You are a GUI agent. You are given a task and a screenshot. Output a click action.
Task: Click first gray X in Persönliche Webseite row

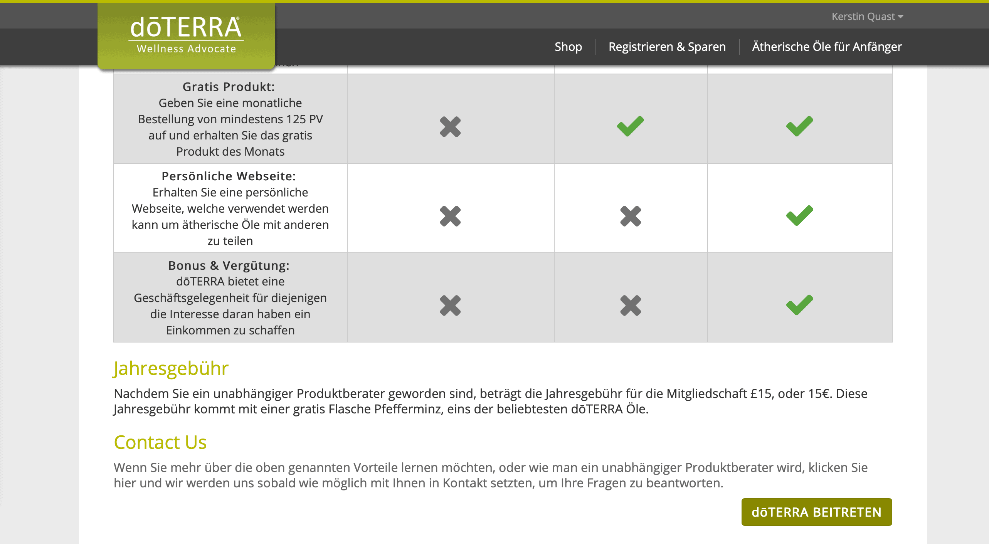tap(450, 216)
